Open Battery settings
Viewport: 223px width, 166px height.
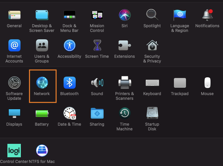pos(42,114)
